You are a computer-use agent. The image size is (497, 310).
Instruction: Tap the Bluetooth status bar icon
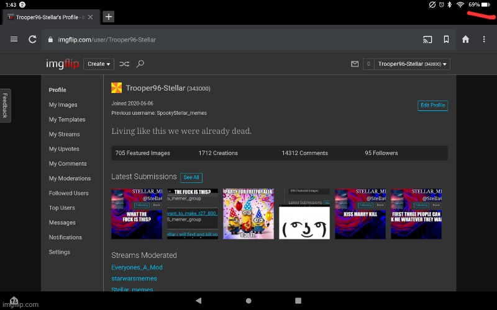pos(449,5)
